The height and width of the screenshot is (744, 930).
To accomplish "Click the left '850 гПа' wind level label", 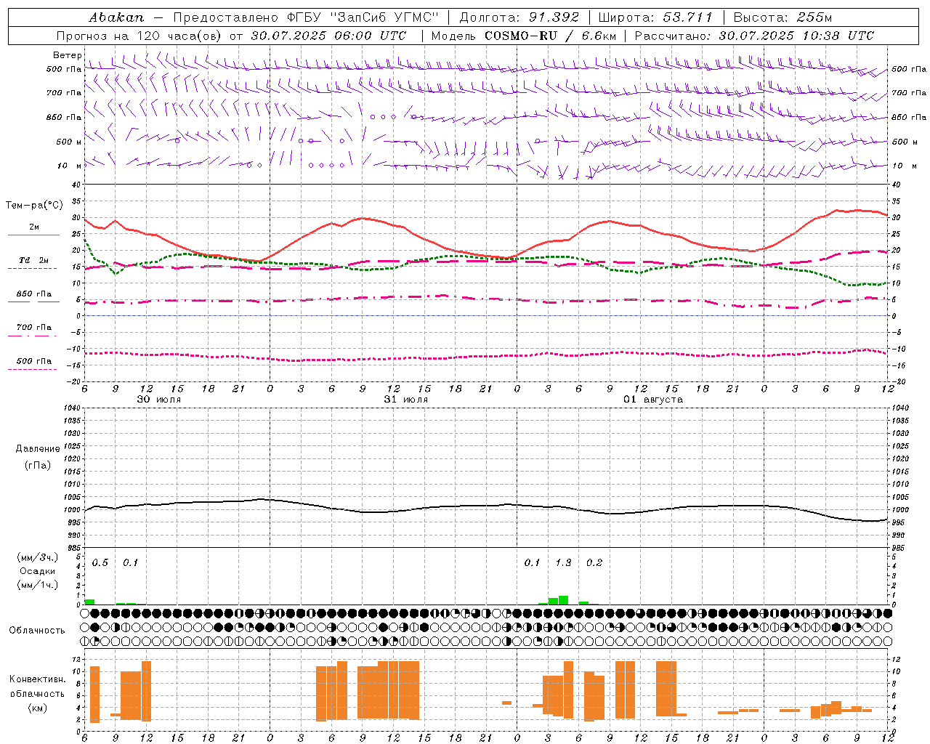I will coord(64,117).
